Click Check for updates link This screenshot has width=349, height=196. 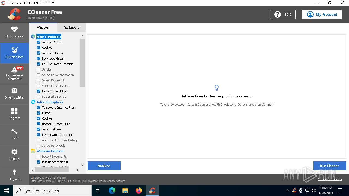[x=330, y=179]
